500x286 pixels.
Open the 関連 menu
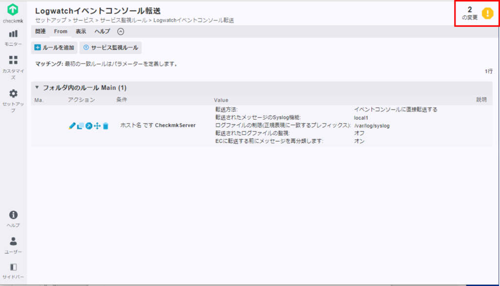coord(41,31)
